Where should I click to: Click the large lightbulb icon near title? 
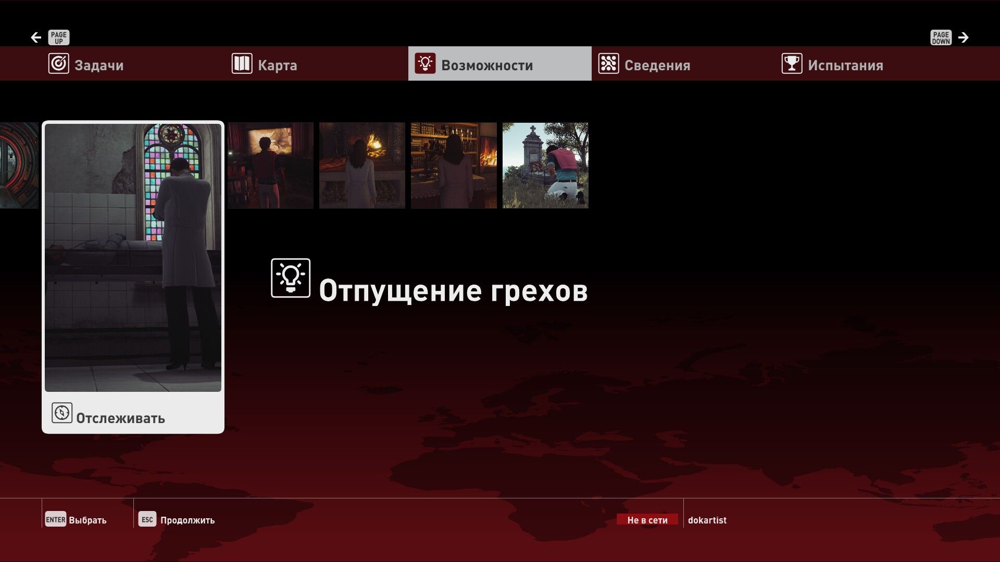point(291,278)
